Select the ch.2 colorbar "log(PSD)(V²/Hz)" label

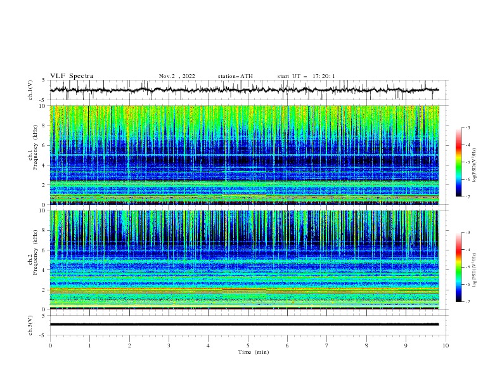[x=474, y=270]
